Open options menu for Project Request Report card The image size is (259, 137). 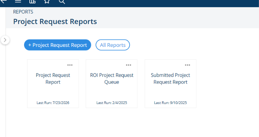[70, 65]
